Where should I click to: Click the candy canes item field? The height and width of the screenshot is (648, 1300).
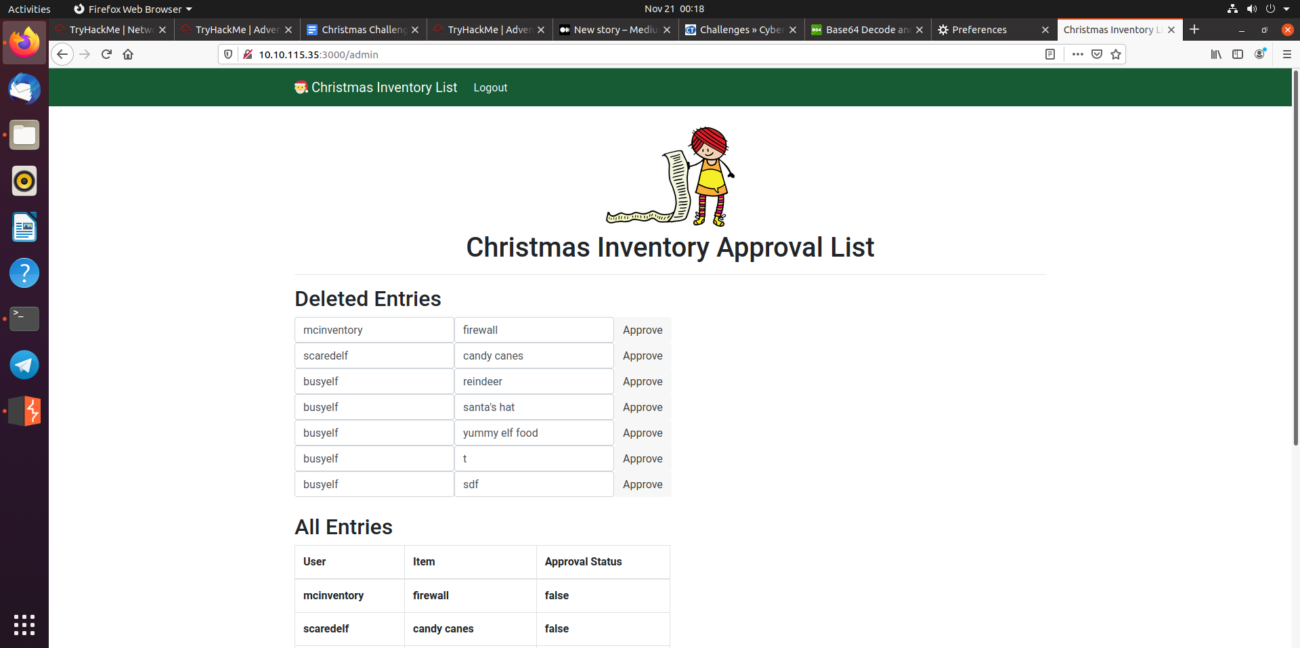coord(534,355)
